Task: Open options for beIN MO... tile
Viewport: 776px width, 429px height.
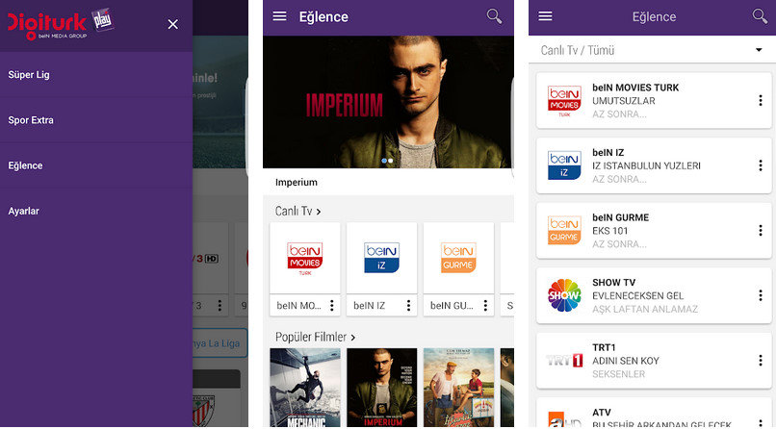Action: 332,306
